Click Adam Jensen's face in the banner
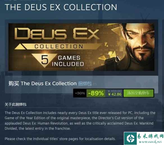Image resolution: width=164 pixels, height=145 pixels. [x=140, y=42]
